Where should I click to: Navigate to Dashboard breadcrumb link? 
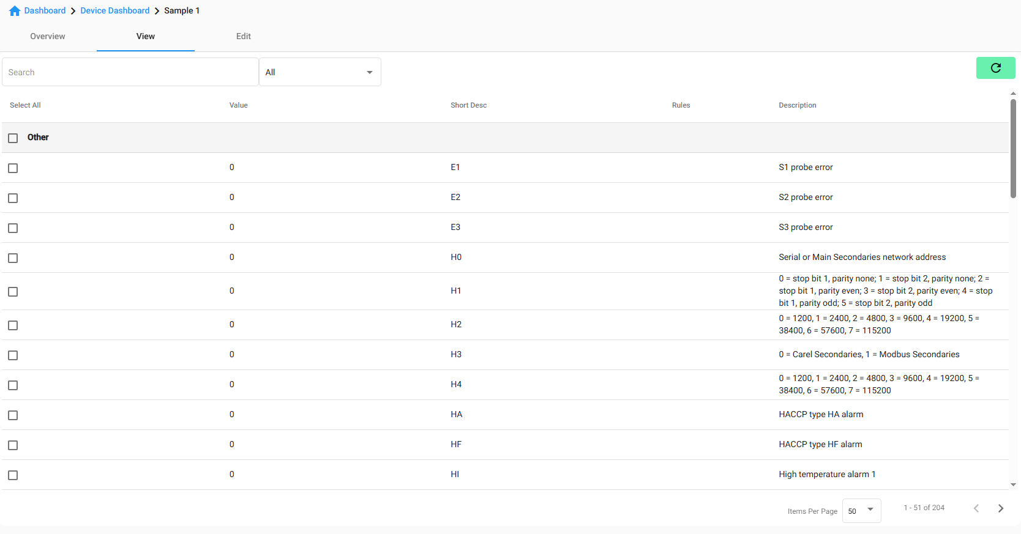45,10
